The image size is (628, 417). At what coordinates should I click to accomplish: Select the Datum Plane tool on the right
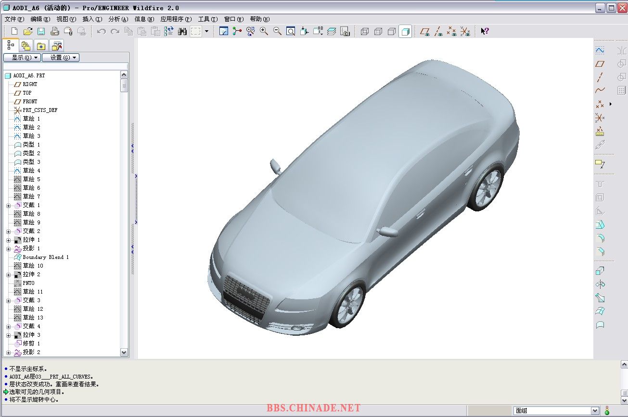600,63
